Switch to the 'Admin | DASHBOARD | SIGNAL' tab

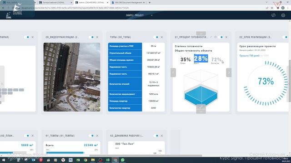(91, 3)
